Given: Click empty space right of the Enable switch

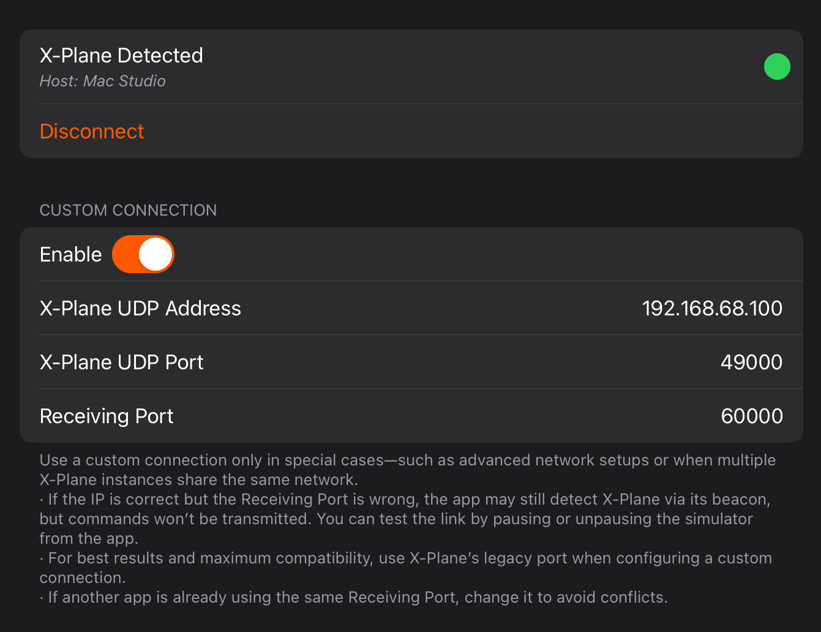Looking at the screenshot, I should 478,254.
